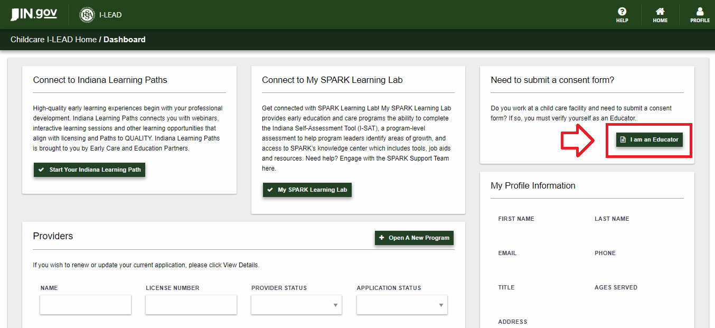Open Help question mark icon
The height and width of the screenshot is (328, 715).
tap(622, 12)
